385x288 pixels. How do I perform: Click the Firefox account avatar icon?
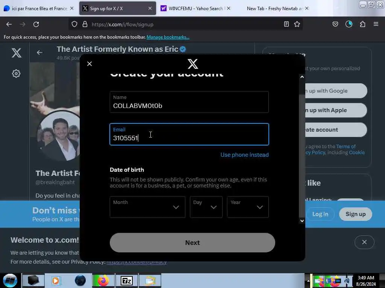[349, 24]
